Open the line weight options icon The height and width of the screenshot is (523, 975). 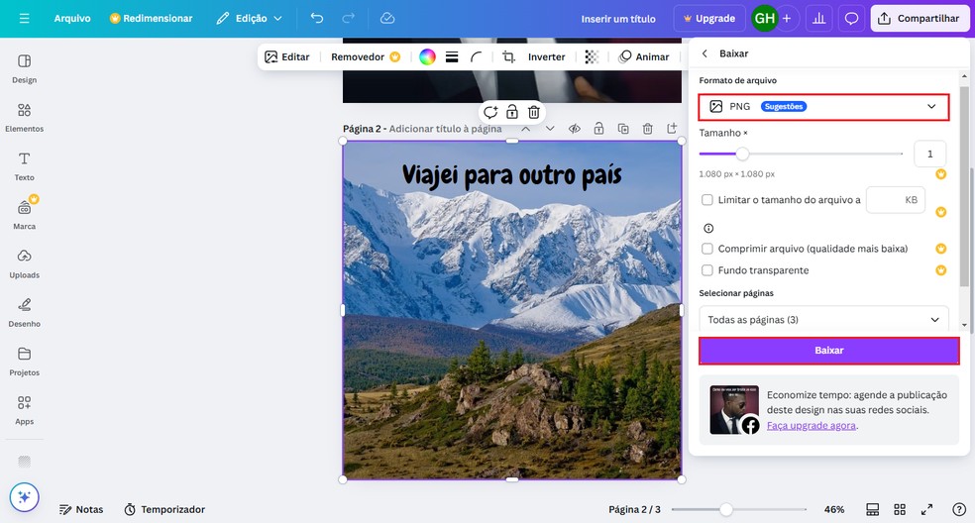coord(452,57)
